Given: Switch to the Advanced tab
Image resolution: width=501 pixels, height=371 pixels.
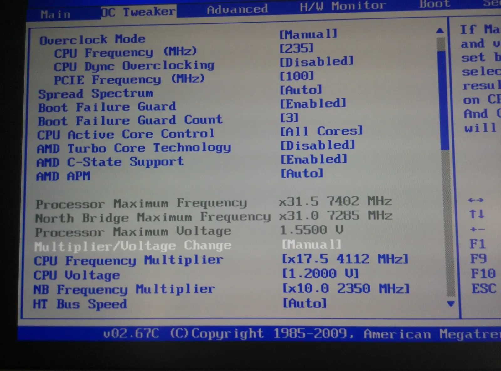Looking at the screenshot, I should [237, 9].
